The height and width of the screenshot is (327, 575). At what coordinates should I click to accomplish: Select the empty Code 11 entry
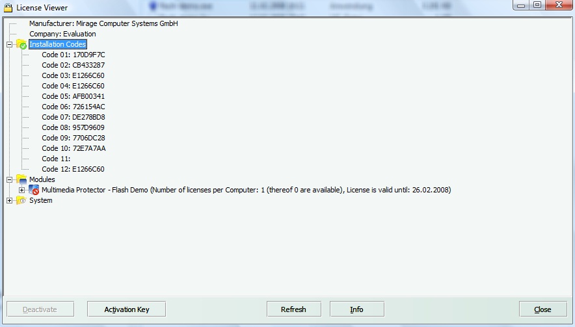click(55, 159)
